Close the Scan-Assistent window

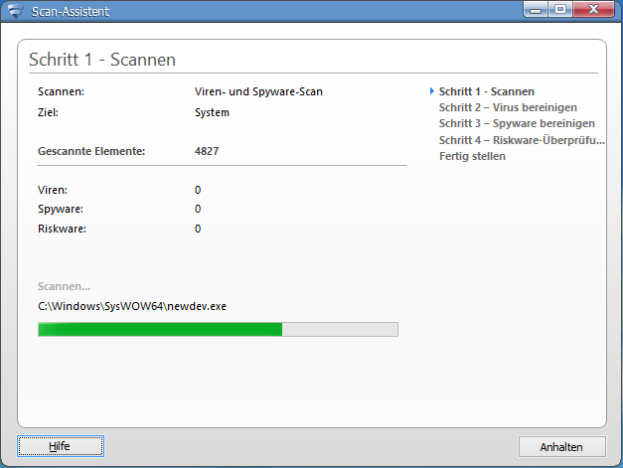pos(593,10)
